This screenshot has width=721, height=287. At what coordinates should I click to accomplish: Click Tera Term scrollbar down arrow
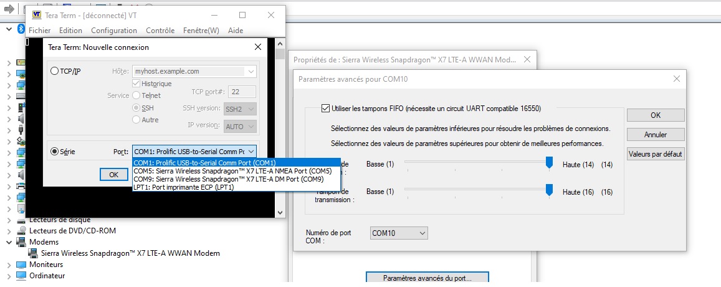click(280, 212)
